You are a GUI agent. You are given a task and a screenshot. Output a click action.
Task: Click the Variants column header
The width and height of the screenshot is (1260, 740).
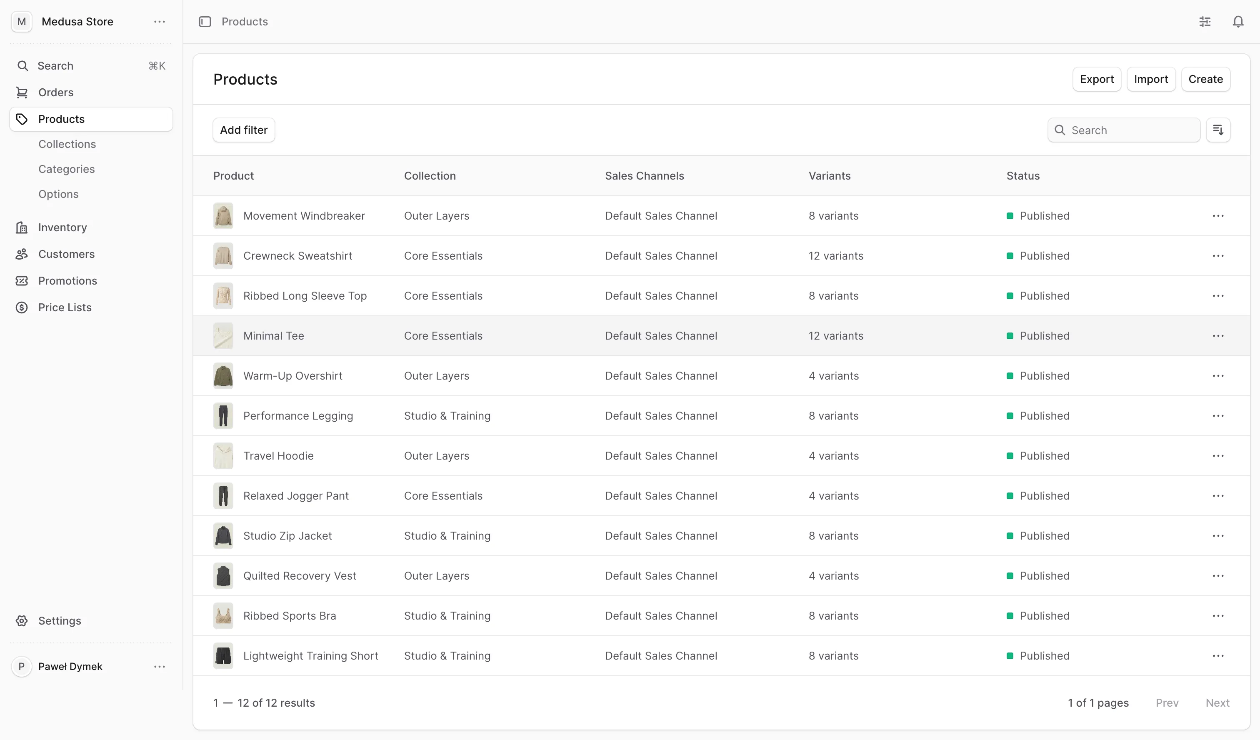point(829,176)
